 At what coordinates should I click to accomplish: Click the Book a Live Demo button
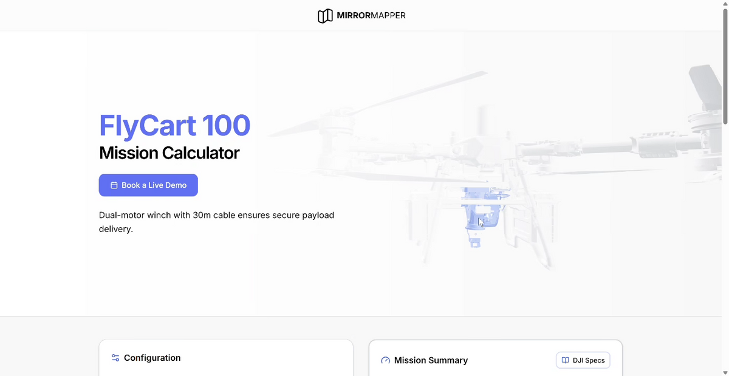148,185
